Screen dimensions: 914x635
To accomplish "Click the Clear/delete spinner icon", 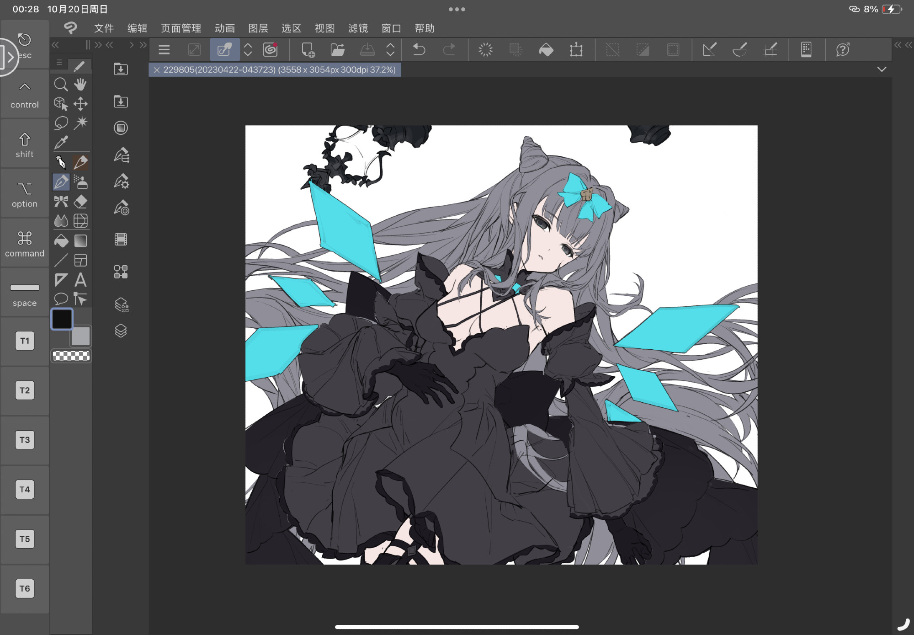I will 485,49.
